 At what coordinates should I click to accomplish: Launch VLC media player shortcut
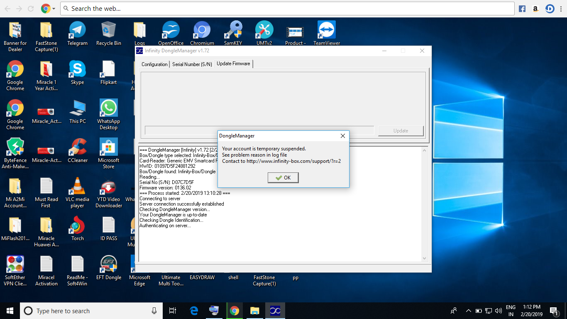coord(77,192)
